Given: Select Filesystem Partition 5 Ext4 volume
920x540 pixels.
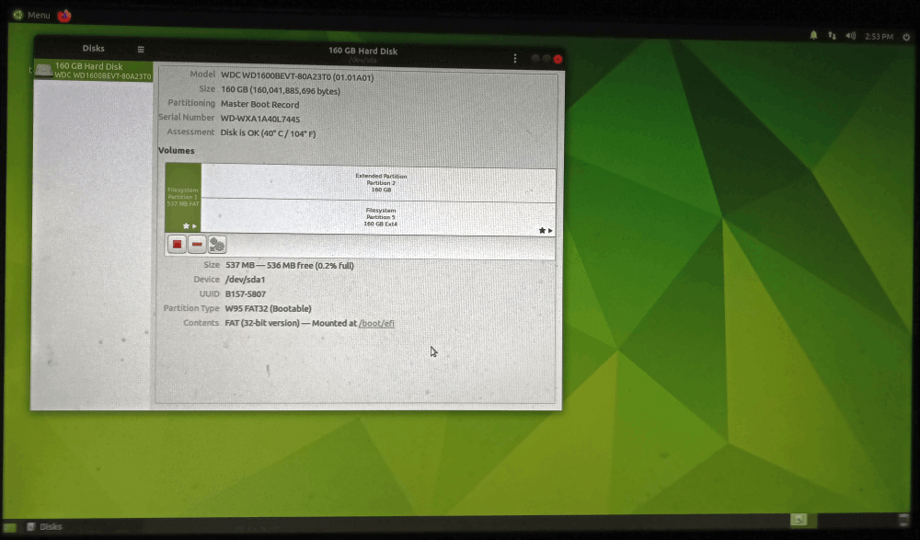Looking at the screenshot, I should click(379, 218).
